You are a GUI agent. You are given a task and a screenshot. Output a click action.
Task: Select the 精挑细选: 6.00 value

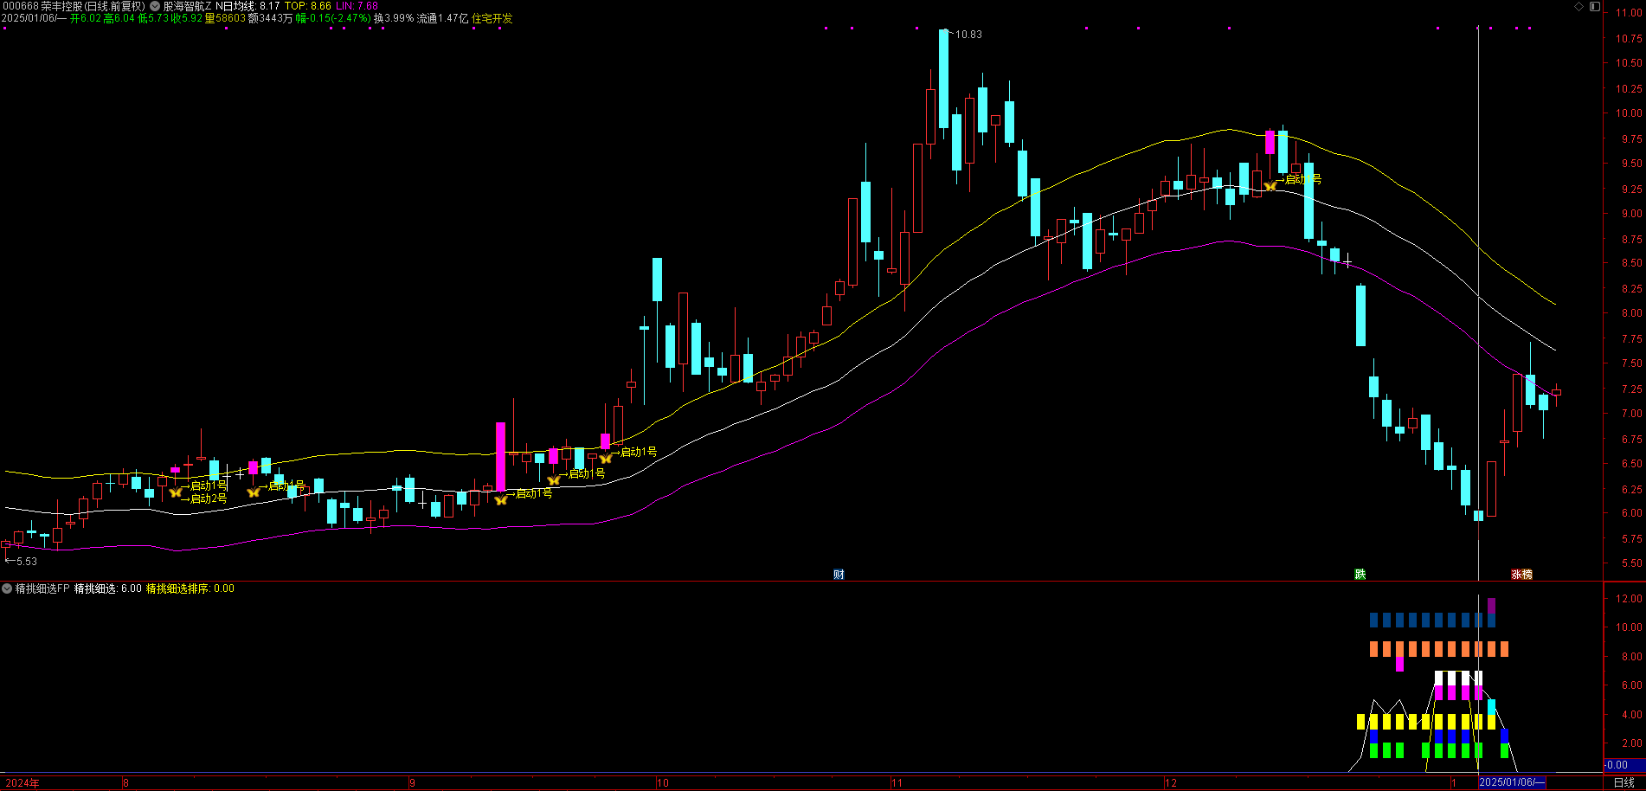pos(108,588)
